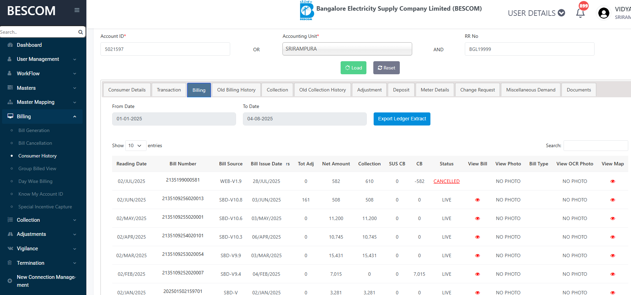The height and width of the screenshot is (295, 631).
Task: Click the table Search input field
Action: pos(595,145)
